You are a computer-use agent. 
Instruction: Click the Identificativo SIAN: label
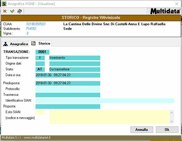[19, 100]
